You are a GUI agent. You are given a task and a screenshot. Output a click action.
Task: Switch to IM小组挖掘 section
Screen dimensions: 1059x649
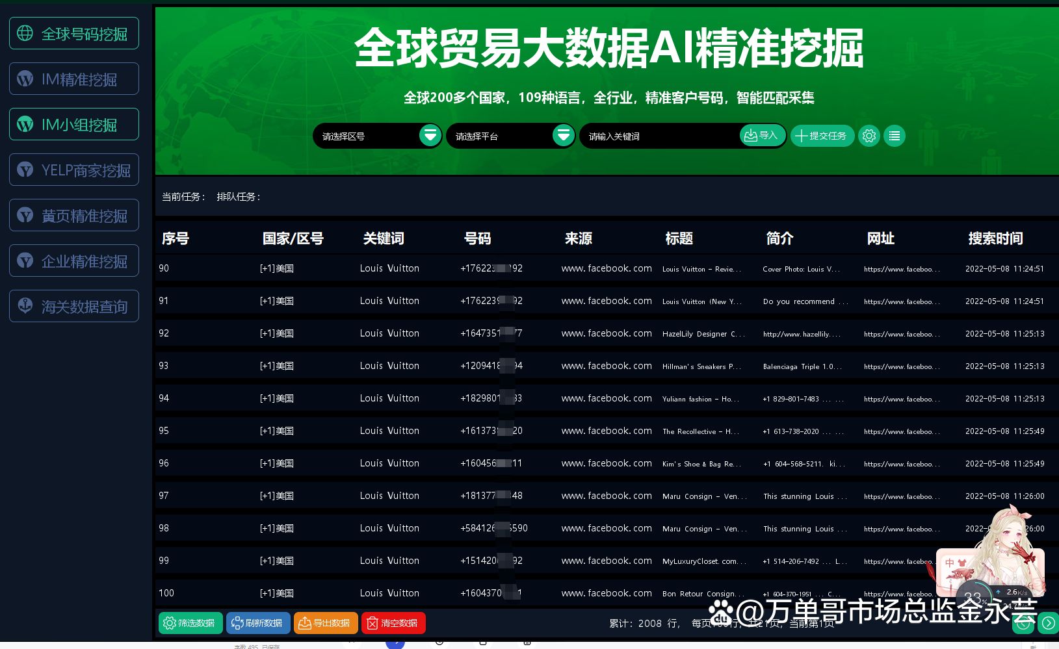[x=74, y=124]
